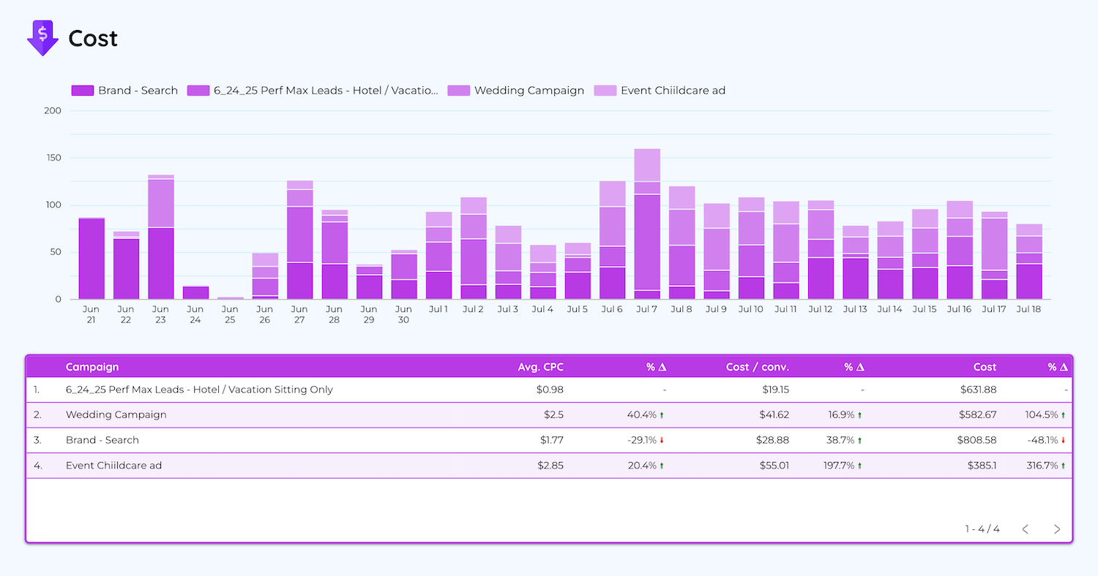Click the $2.85 average CPC value

(x=550, y=465)
